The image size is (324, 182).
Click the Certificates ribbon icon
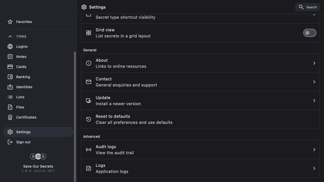point(10,117)
